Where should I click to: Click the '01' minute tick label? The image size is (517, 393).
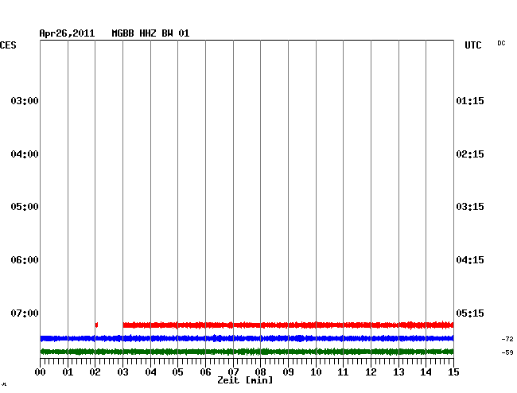pos(68,372)
